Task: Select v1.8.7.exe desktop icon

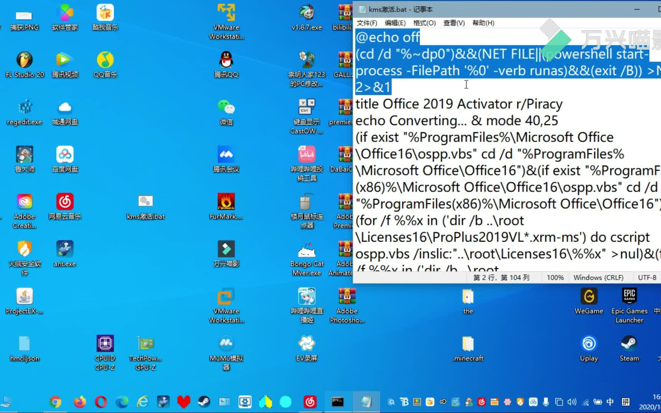Action: click(307, 17)
